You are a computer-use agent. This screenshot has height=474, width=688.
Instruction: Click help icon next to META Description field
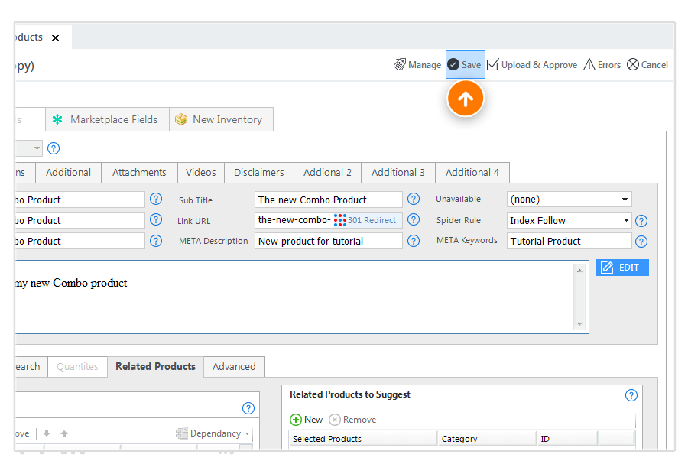[414, 241]
